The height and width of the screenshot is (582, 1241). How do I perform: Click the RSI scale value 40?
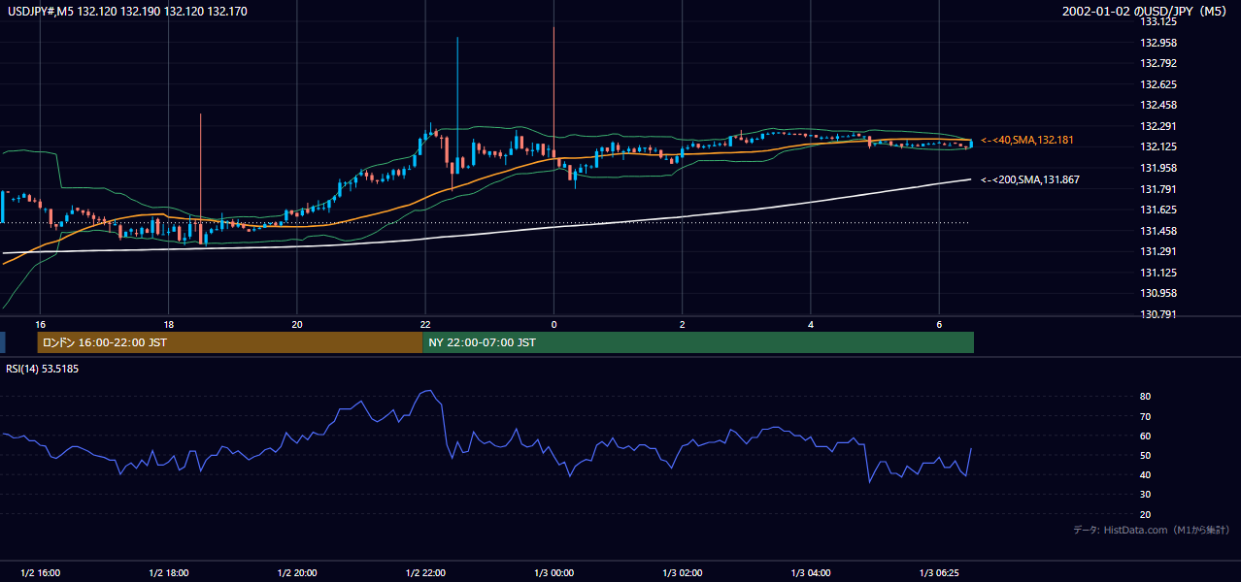click(x=1145, y=475)
